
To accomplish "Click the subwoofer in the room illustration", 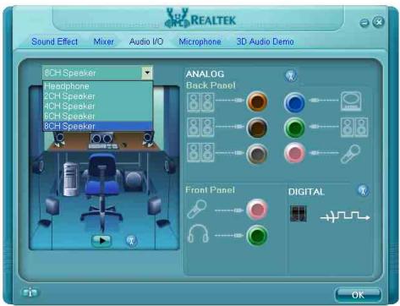I will [x=134, y=180].
